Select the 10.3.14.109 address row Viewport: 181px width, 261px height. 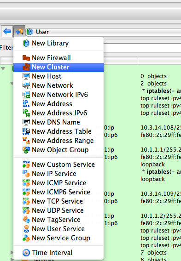click(161, 194)
